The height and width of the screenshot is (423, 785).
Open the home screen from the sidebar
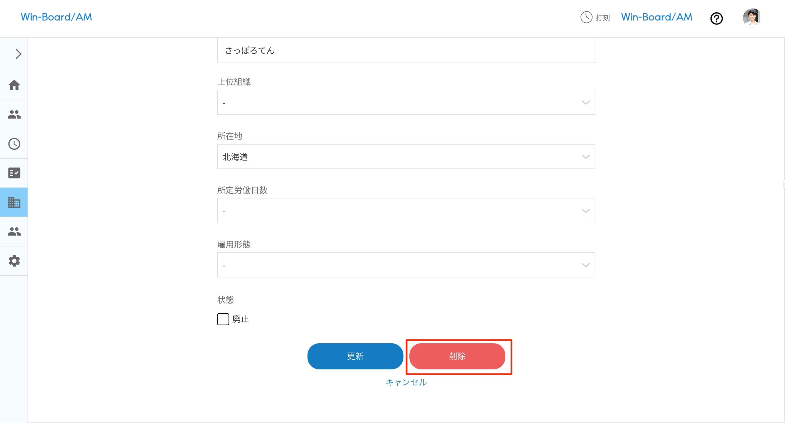14,85
